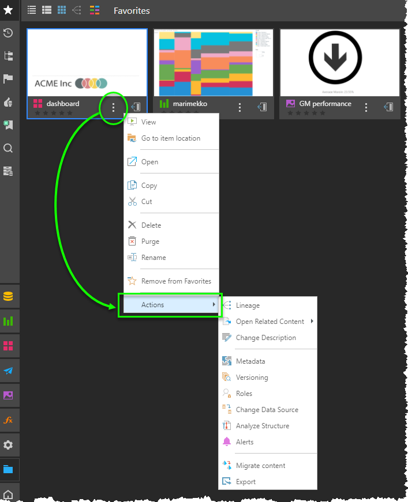This screenshot has width=408, height=502.
Task: Expand the Actions submenu
Action: point(170,305)
